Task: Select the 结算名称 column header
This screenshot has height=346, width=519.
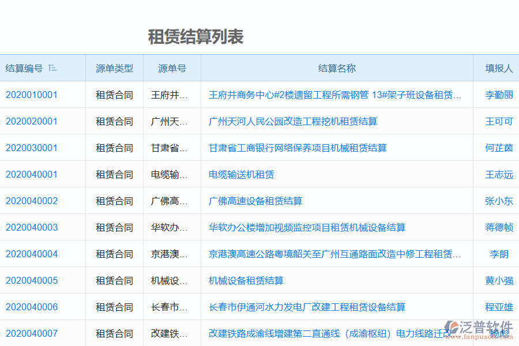Action: tap(337, 67)
